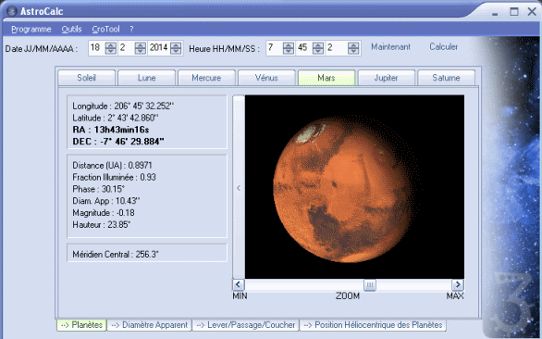
Task: Open Lever/Passage/Coucher bottom tab
Action: pyautogui.click(x=246, y=325)
